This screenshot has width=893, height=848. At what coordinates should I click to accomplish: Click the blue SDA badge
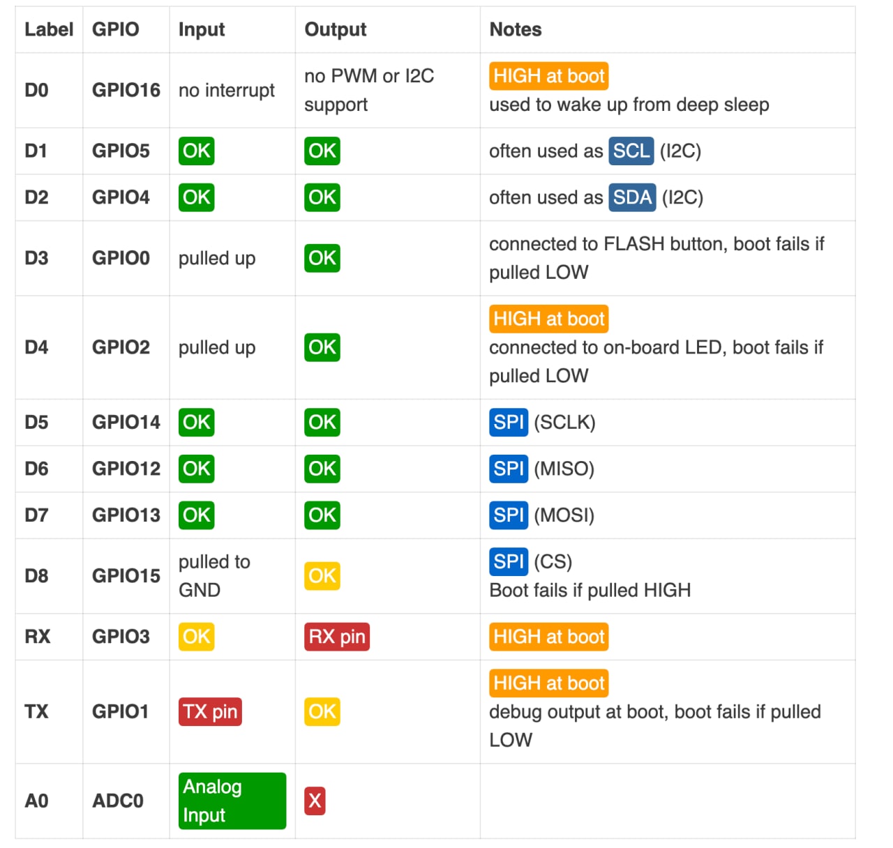632,197
